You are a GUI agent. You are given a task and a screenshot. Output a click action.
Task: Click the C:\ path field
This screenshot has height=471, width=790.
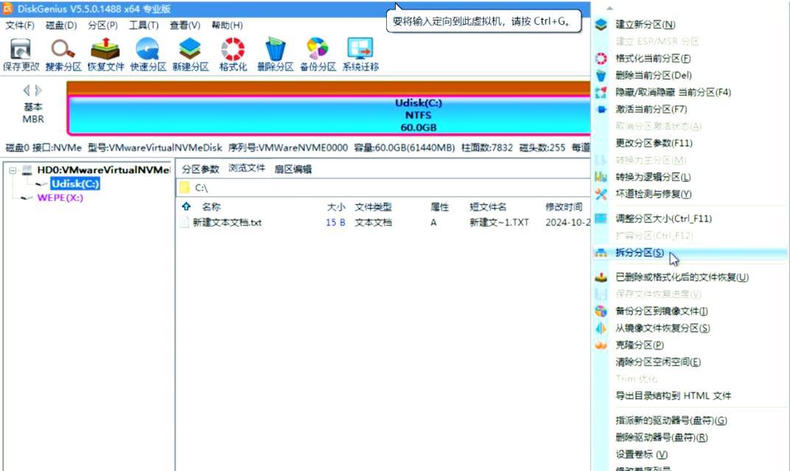pyautogui.click(x=384, y=188)
